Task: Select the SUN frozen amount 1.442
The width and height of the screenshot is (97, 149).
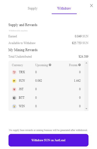Action: coord(77,81)
